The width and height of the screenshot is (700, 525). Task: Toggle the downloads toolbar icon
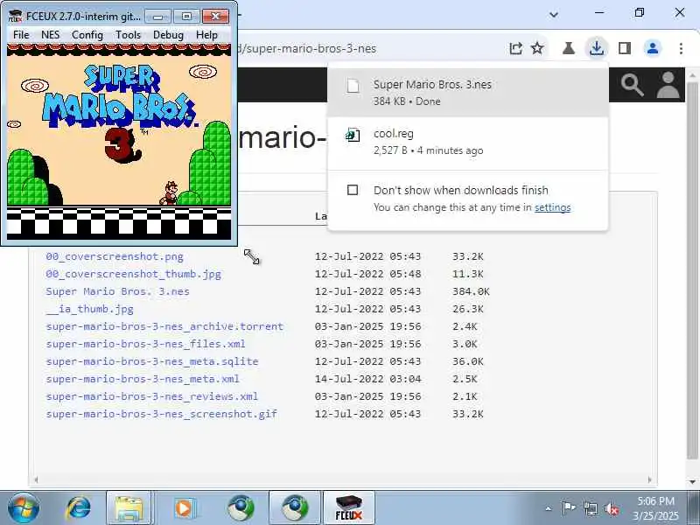597,48
